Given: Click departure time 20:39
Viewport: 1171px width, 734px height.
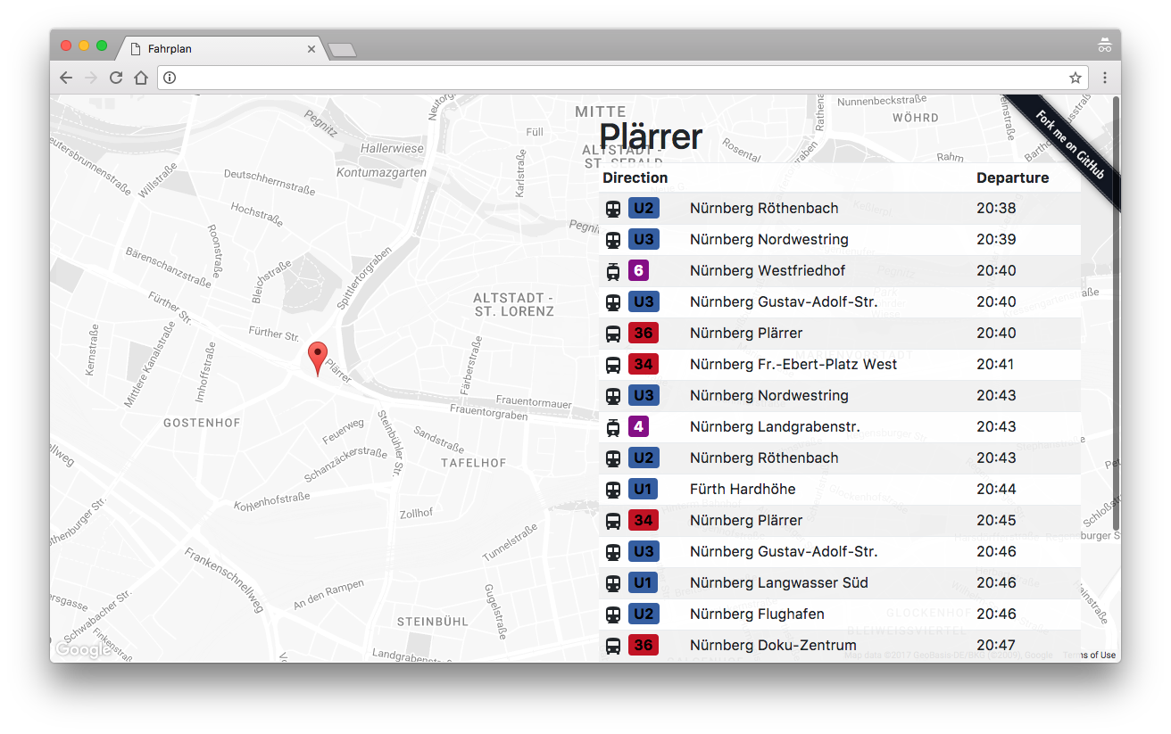Looking at the screenshot, I should pos(996,239).
